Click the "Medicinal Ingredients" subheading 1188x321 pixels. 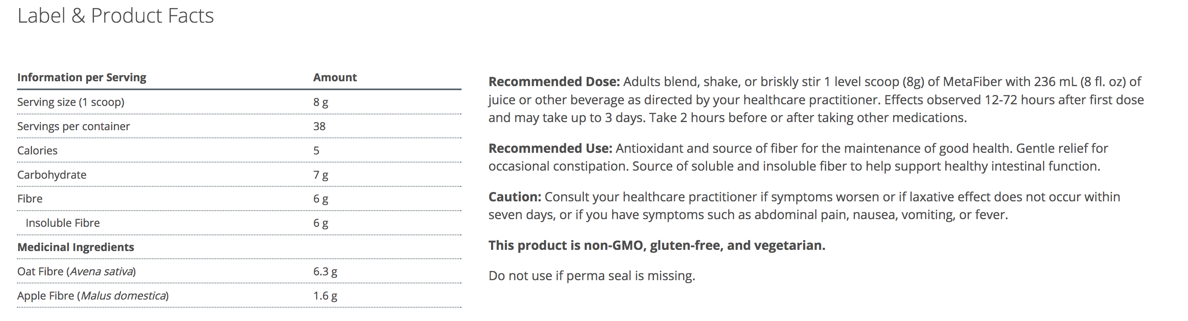tap(76, 247)
